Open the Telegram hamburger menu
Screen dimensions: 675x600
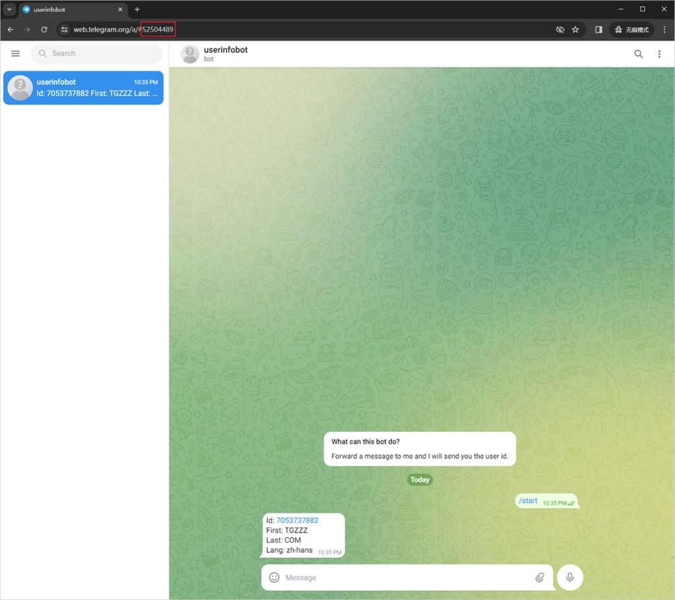click(x=16, y=53)
